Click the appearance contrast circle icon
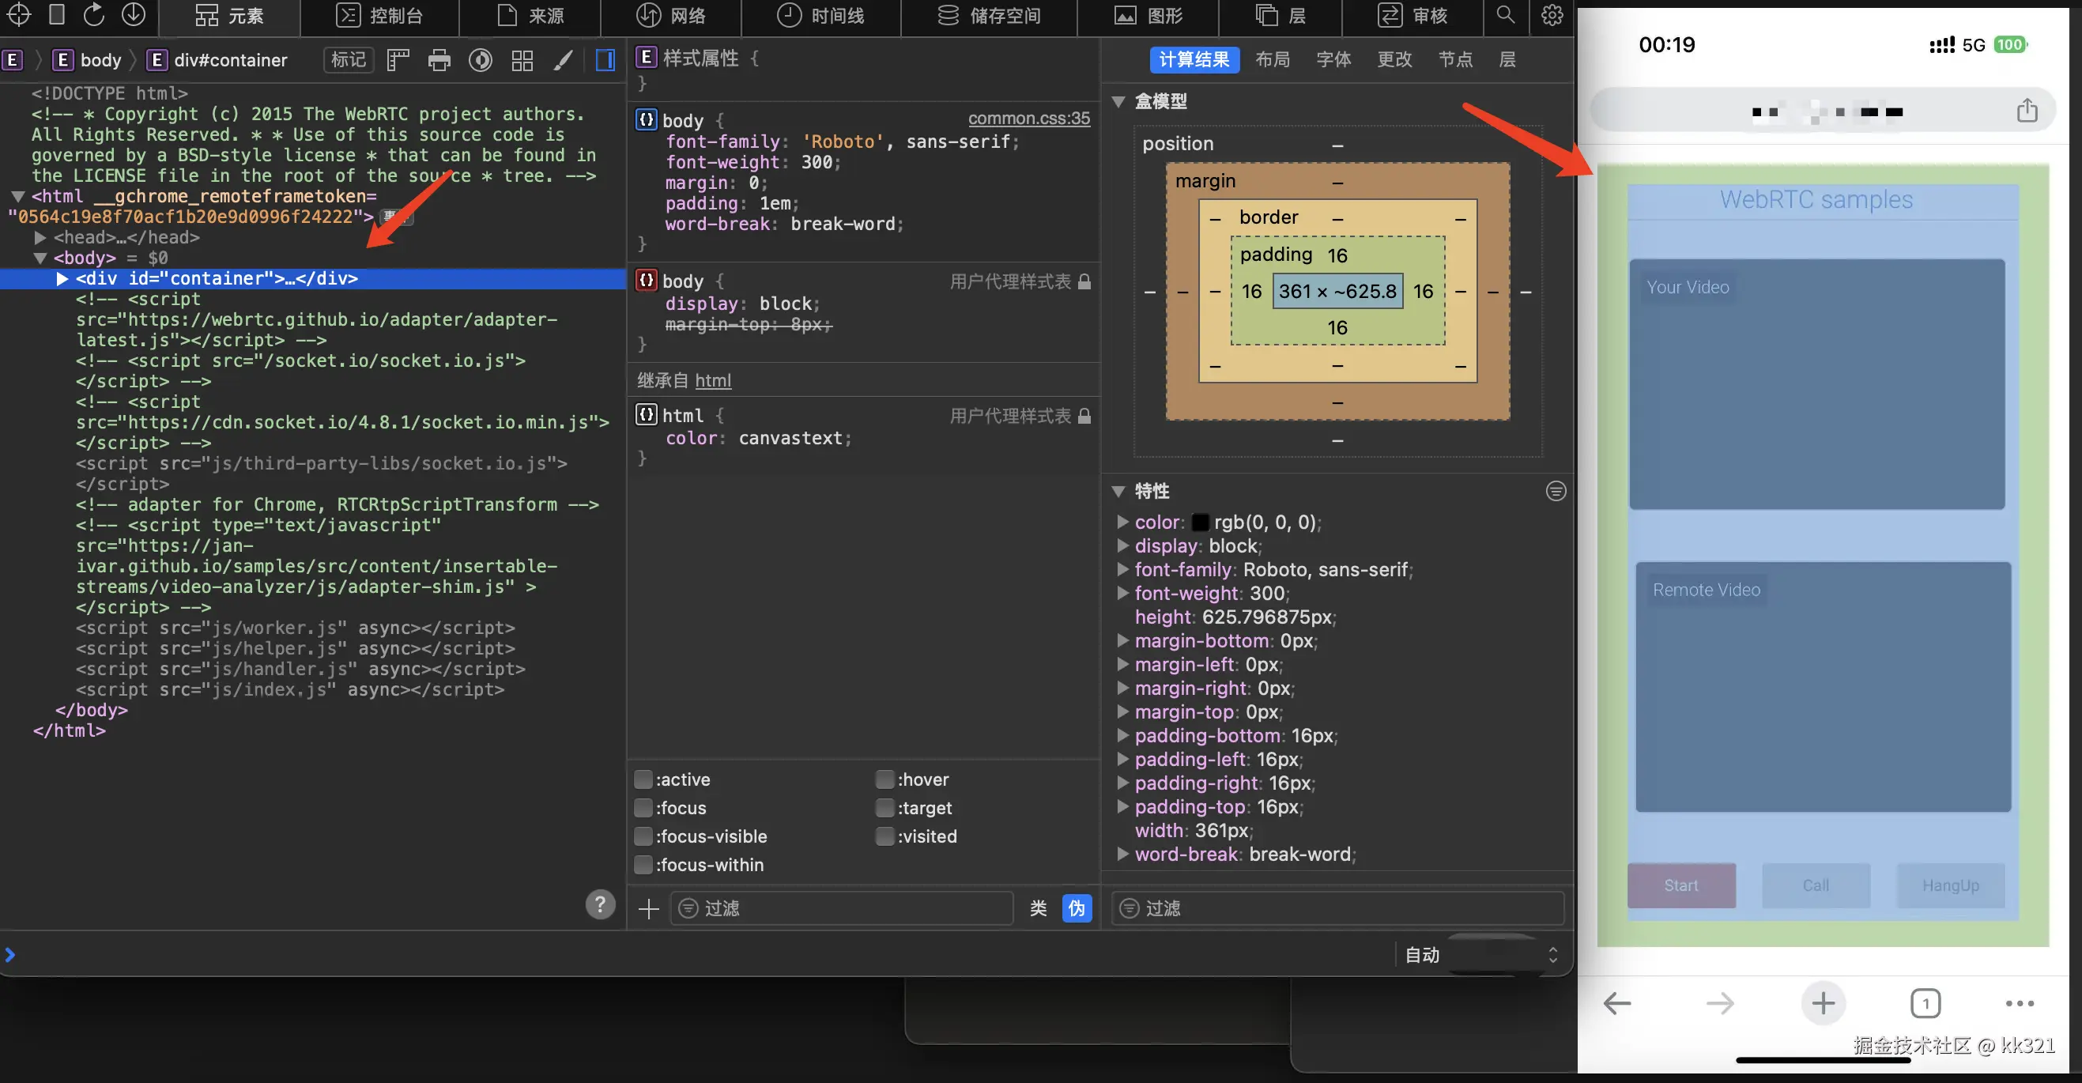This screenshot has height=1083, width=2082. tap(481, 60)
